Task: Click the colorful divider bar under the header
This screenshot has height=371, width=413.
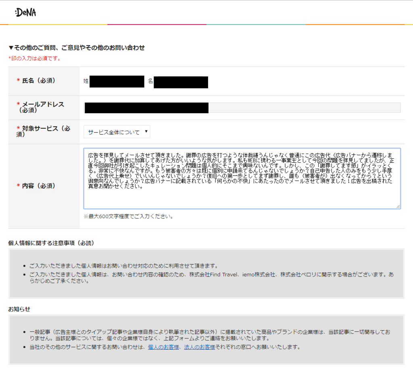Action: pos(206,25)
